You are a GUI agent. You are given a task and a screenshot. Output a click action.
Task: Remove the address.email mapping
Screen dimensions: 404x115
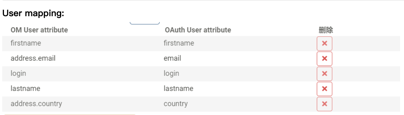click(x=324, y=59)
